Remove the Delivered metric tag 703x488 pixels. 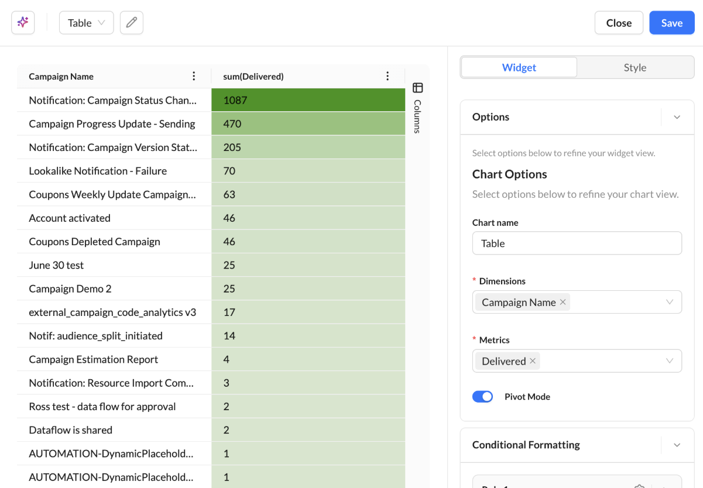(x=533, y=361)
